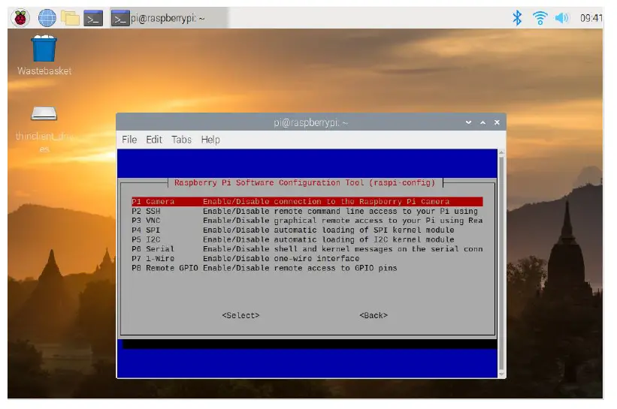
Task: Select the P8 Remote GPIO option
Action: pos(307,268)
